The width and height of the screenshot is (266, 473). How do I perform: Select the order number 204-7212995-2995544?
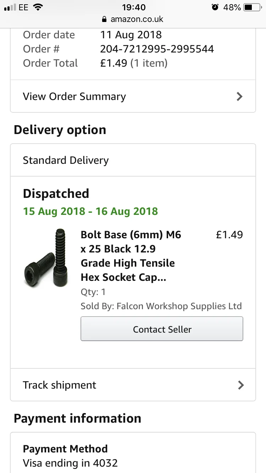click(157, 49)
